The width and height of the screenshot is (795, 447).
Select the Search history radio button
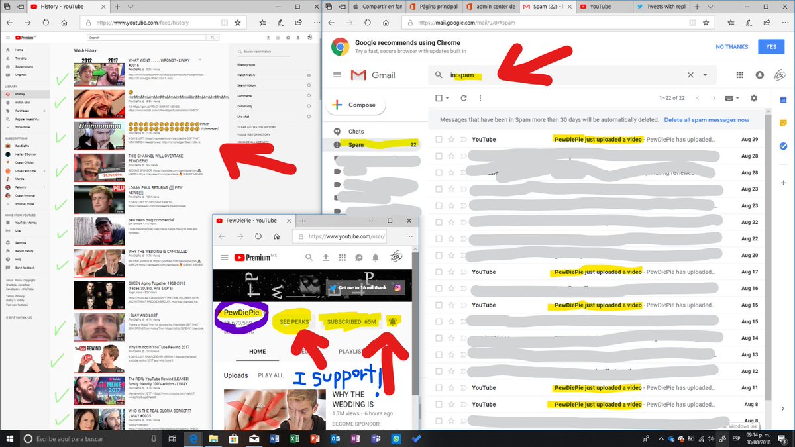click(x=309, y=85)
